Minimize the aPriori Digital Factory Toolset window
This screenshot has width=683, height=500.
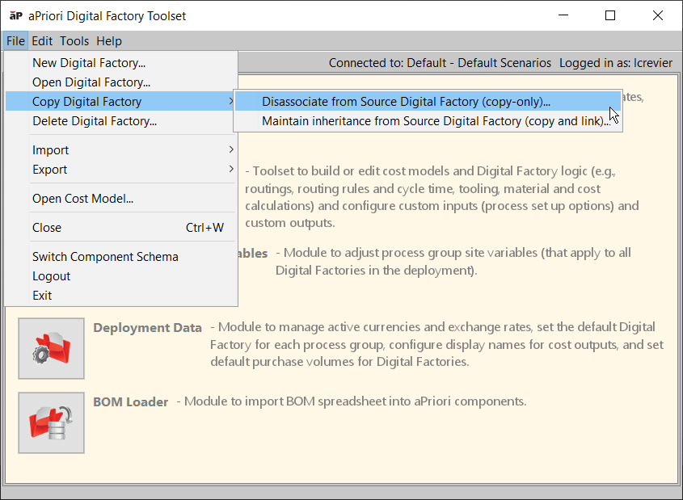click(563, 15)
